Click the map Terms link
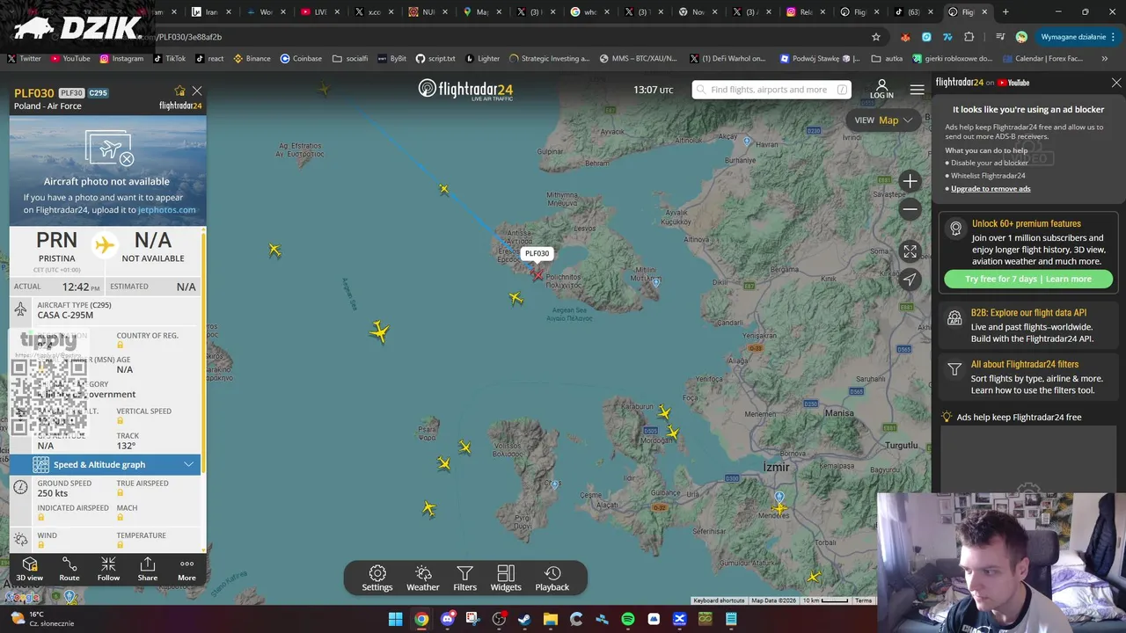 864,600
